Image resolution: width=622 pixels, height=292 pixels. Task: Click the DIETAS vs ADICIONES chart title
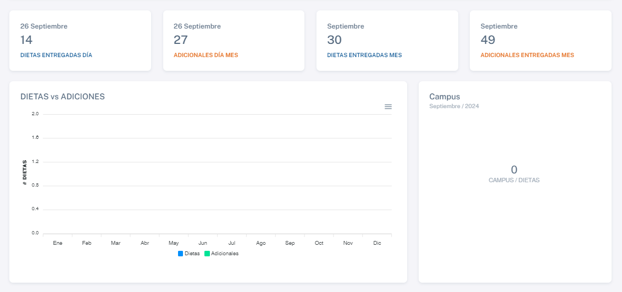[63, 97]
